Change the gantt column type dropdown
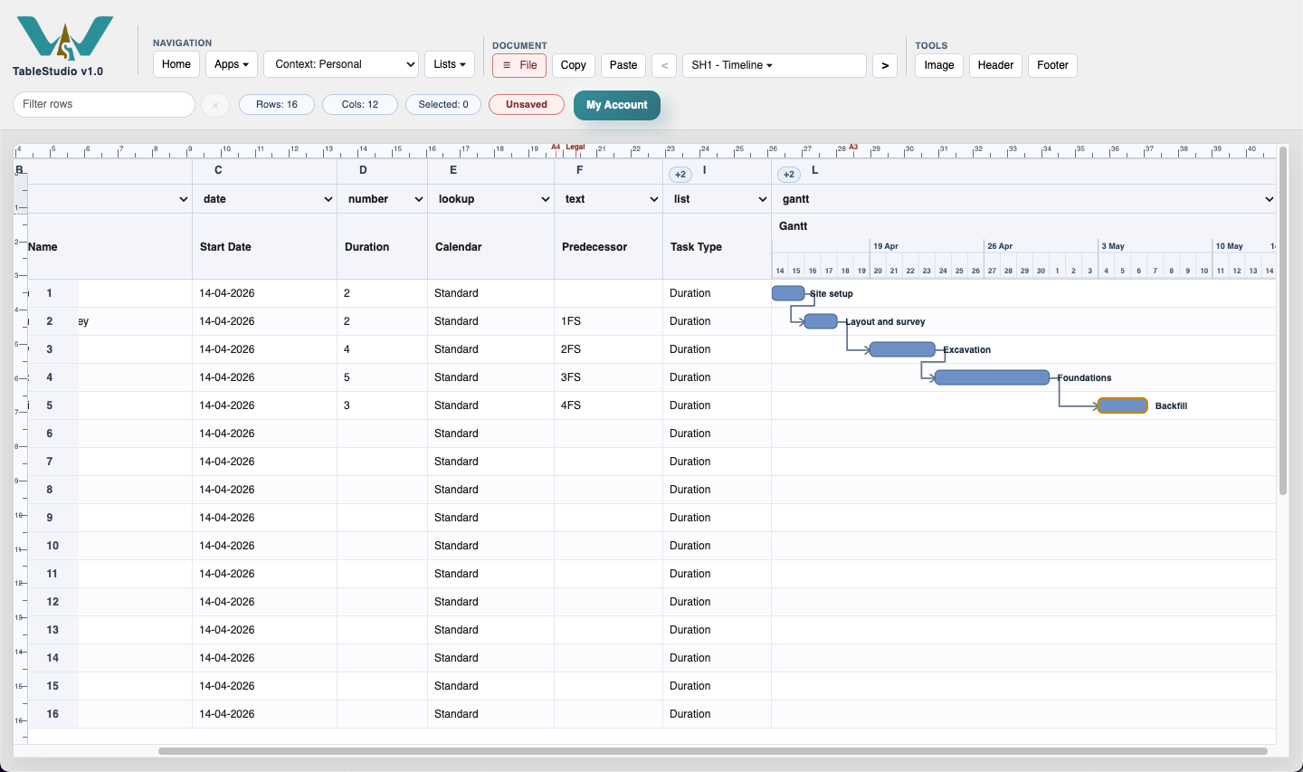The image size is (1303, 772). pos(1024,199)
